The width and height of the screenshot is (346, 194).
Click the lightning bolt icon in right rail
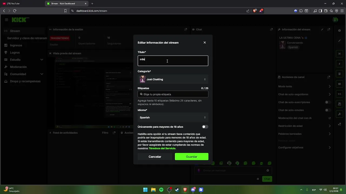(x=340, y=64)
